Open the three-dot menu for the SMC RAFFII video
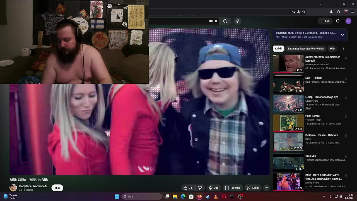The width and height of the screenshot is (357, 201). (x=346, y=176)
